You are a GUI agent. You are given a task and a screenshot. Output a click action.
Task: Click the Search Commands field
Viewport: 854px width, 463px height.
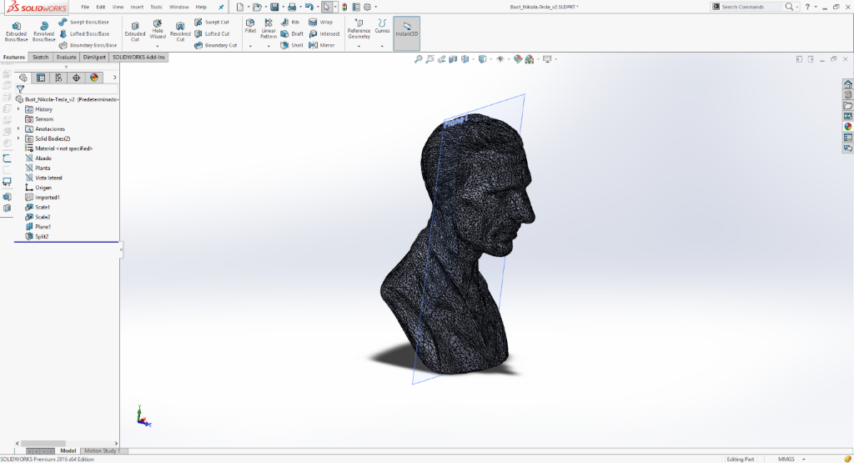pyautogui.click(x=753, y=7)
